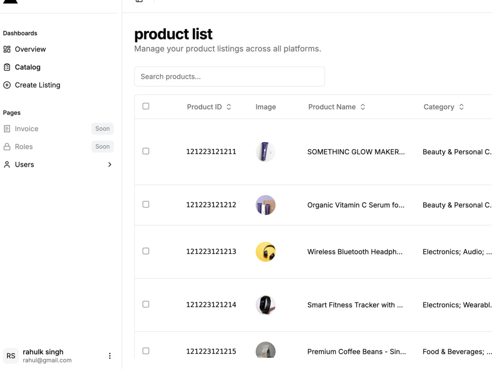The height and width of the screenshot is (369, 492).
Task: Open the Smart Fitness Tracker thumbnail
Action: pos(266,305)
